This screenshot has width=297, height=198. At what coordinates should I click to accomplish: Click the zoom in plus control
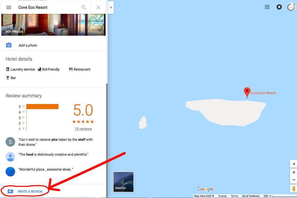tap(293, 172)
